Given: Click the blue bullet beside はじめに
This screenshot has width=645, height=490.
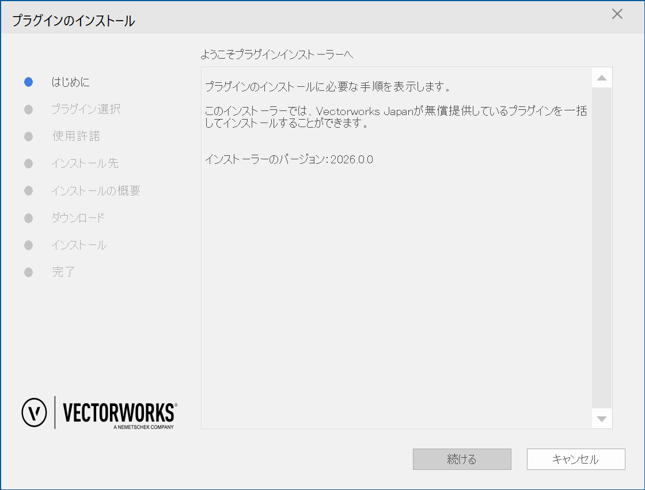Looking at the screenshot, I should (x=28, y=82).
